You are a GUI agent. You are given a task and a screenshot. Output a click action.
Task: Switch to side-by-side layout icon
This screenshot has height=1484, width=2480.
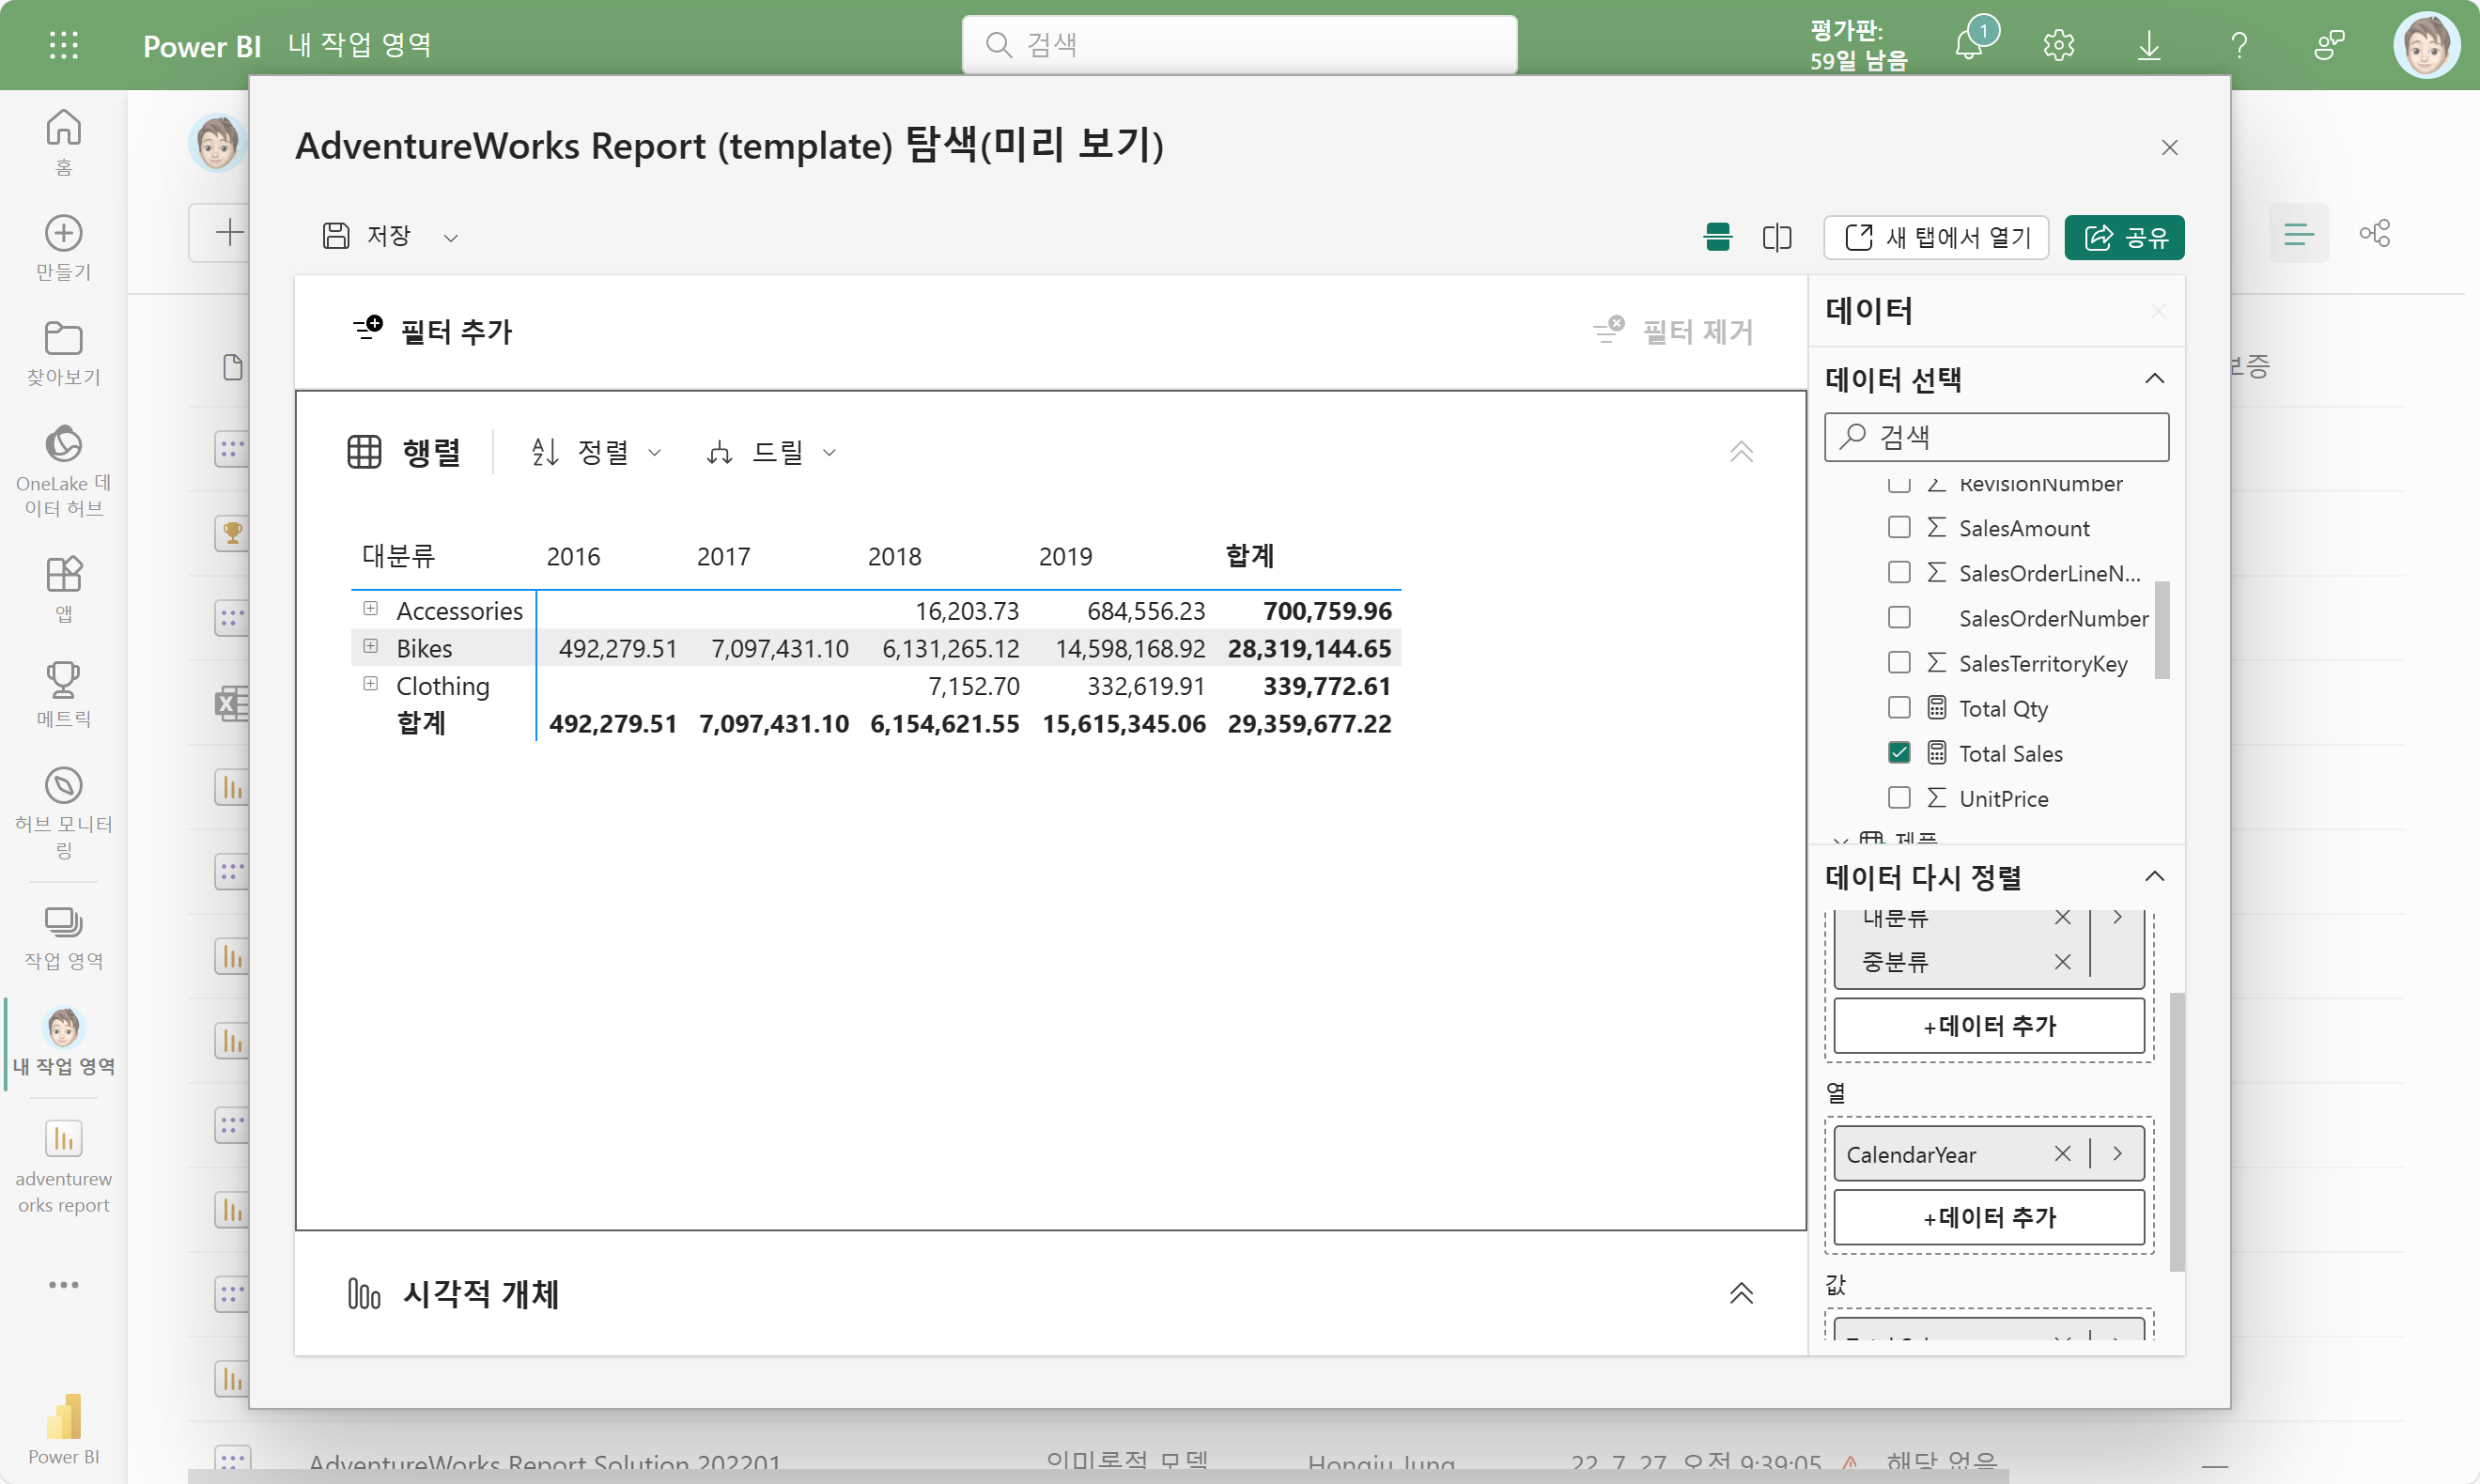click(1777, 237)
